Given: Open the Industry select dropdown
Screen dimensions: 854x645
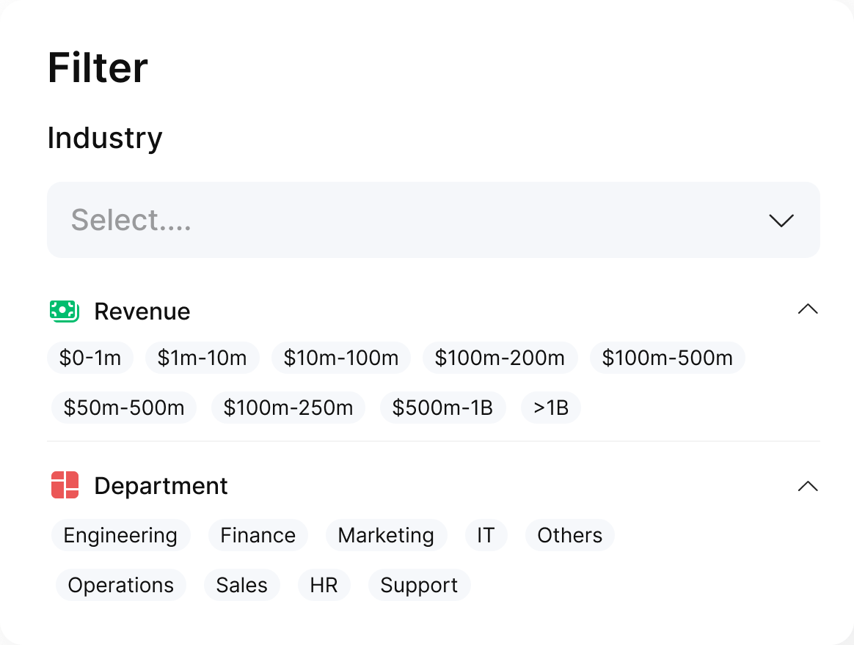Looking at the screenshot, I should click(433, 219).
